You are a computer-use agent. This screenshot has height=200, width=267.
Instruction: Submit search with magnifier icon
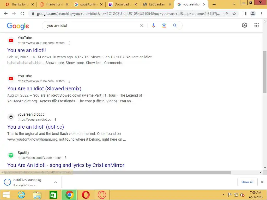tap(175, 26)
